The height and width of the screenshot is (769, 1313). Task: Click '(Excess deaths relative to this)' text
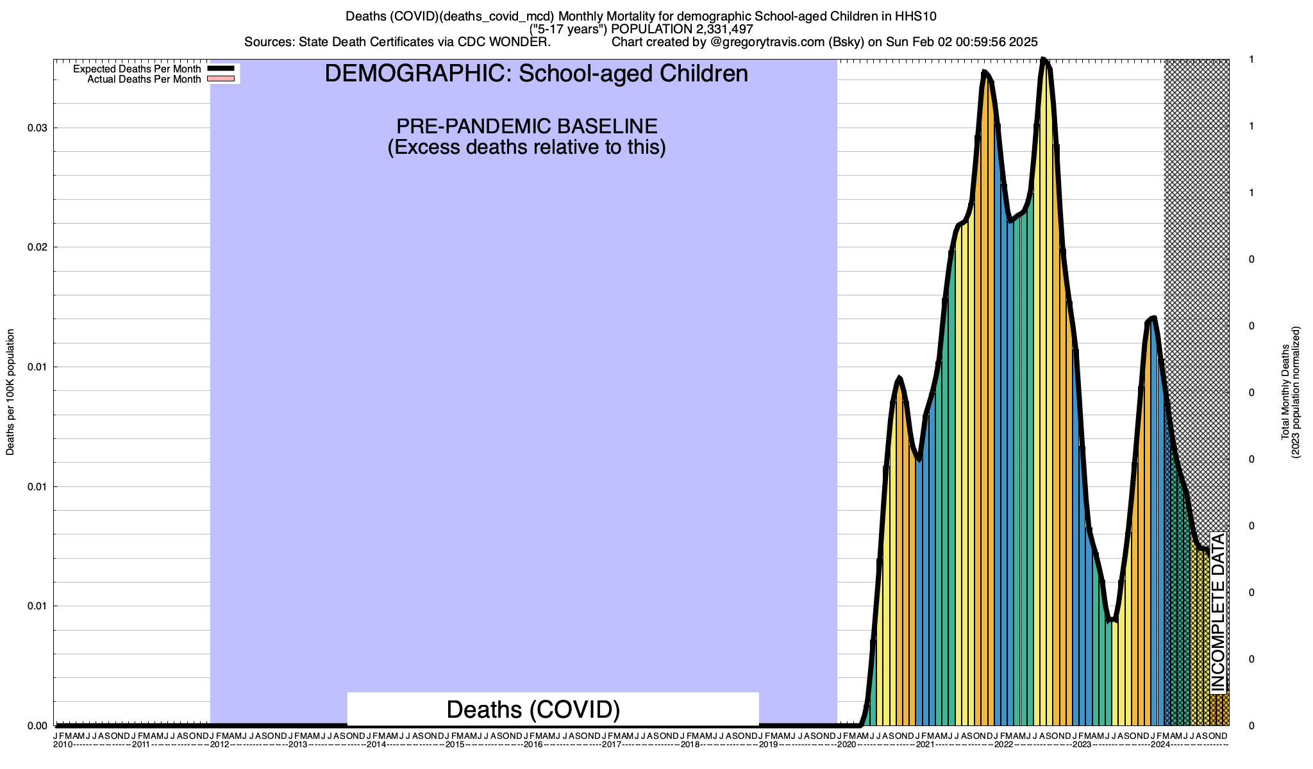pos(526,147)
